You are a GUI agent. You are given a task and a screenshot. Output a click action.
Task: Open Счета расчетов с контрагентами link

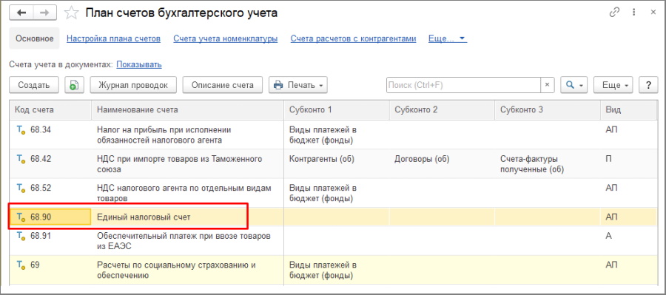click(x=353, y=38)
